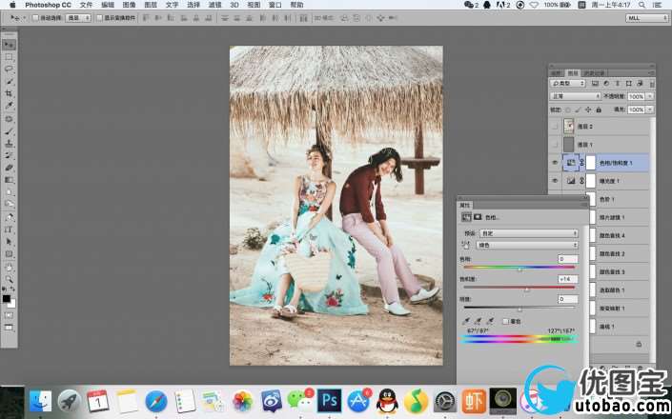Filter layers by pixel layer icon
672x419 pixels.
pos(595,84)
